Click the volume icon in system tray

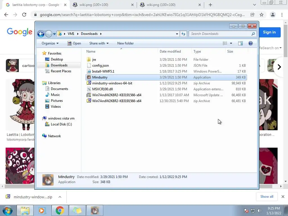click(x=260, y=211)
